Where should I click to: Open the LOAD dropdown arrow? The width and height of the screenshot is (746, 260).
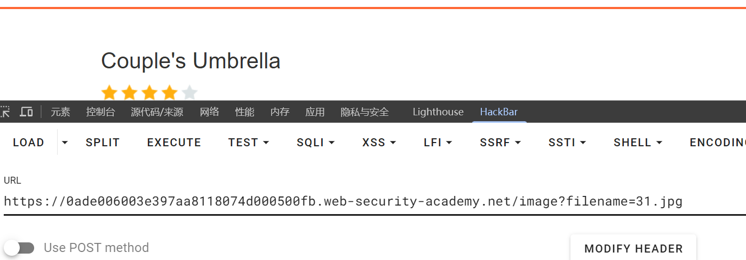[65, 143]
